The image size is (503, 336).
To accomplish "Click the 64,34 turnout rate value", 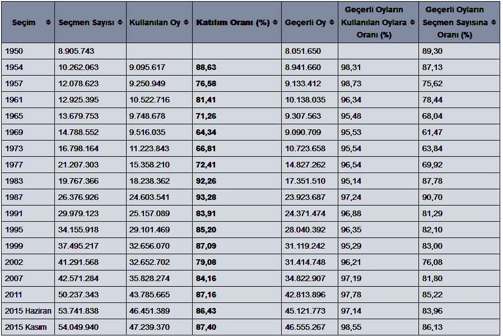I will [206, 133].
